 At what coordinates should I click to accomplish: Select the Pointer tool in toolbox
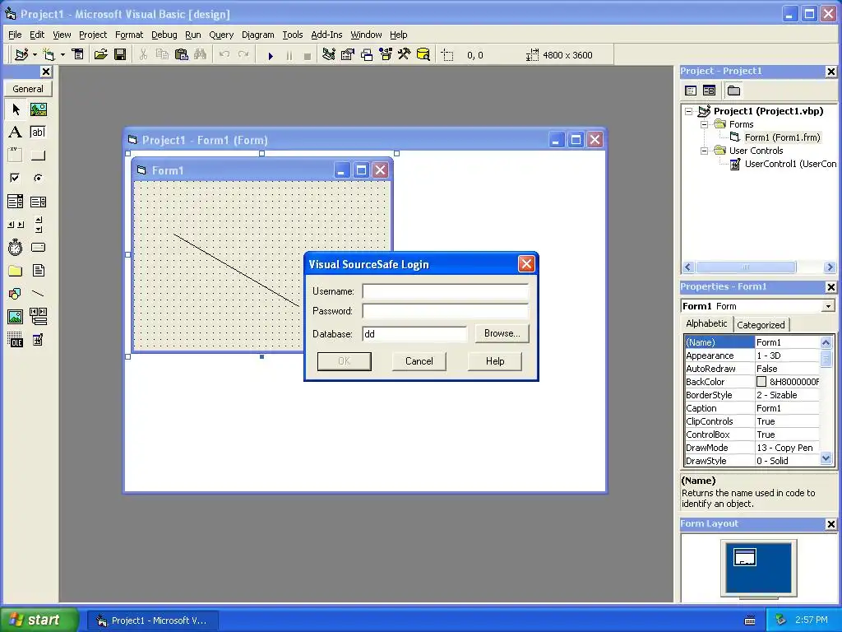pos(16,109)
